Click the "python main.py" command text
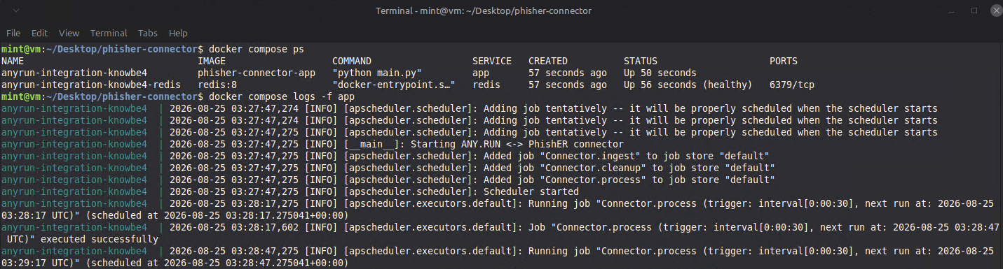 377,73
